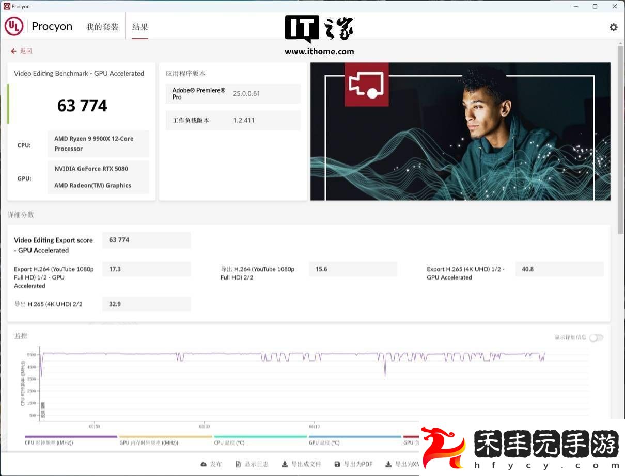Click the 应用程序版本 heading
Screen dimensions: 625x476
(186, 73)
